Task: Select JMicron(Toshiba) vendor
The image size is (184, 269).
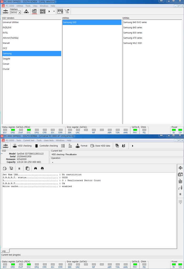Action: tap(32, 38)
